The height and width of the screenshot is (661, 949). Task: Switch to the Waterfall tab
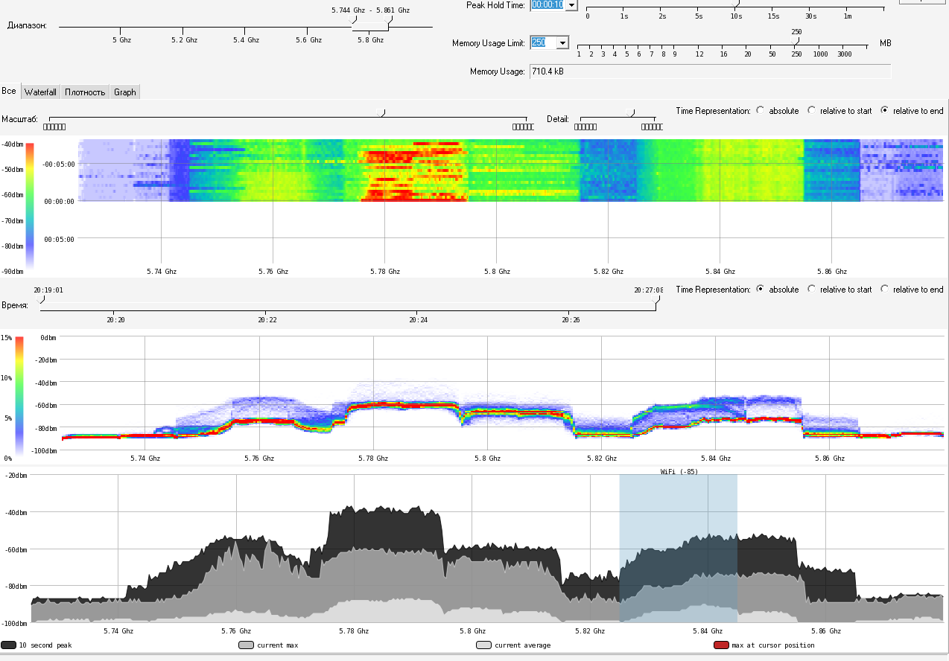40,92
